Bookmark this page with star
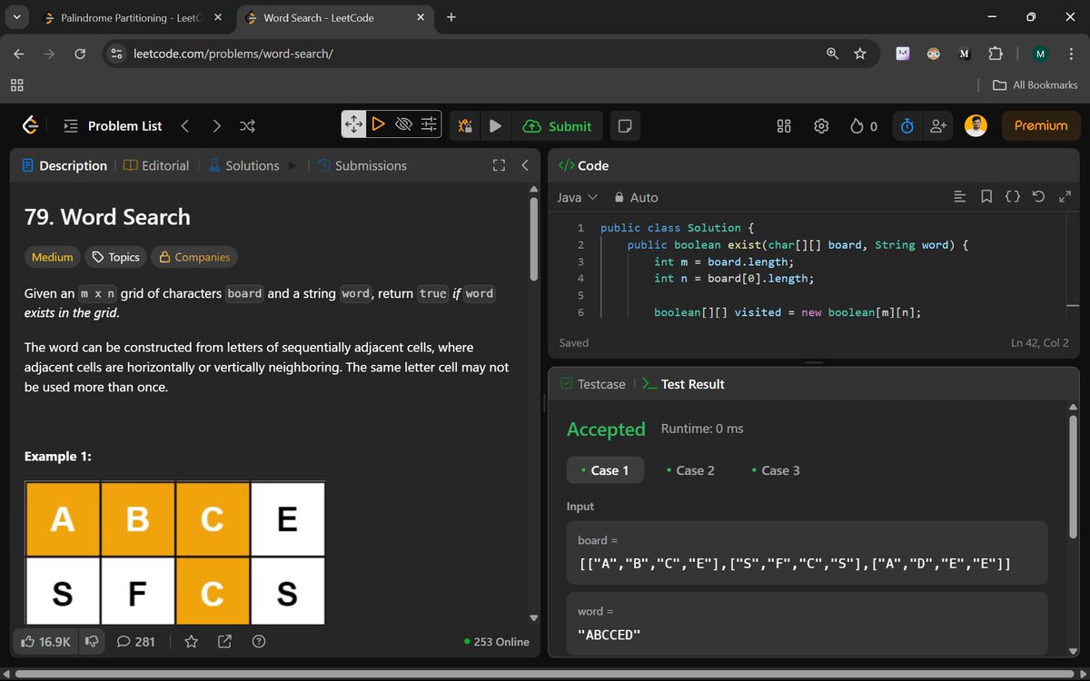This screenshot has width=1090, height=681. point(860,54)
